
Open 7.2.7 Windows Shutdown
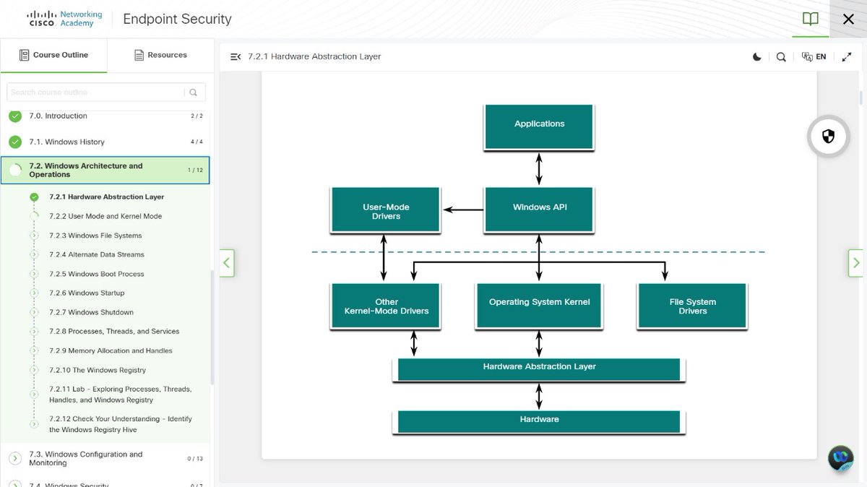(x=91, y=312)
